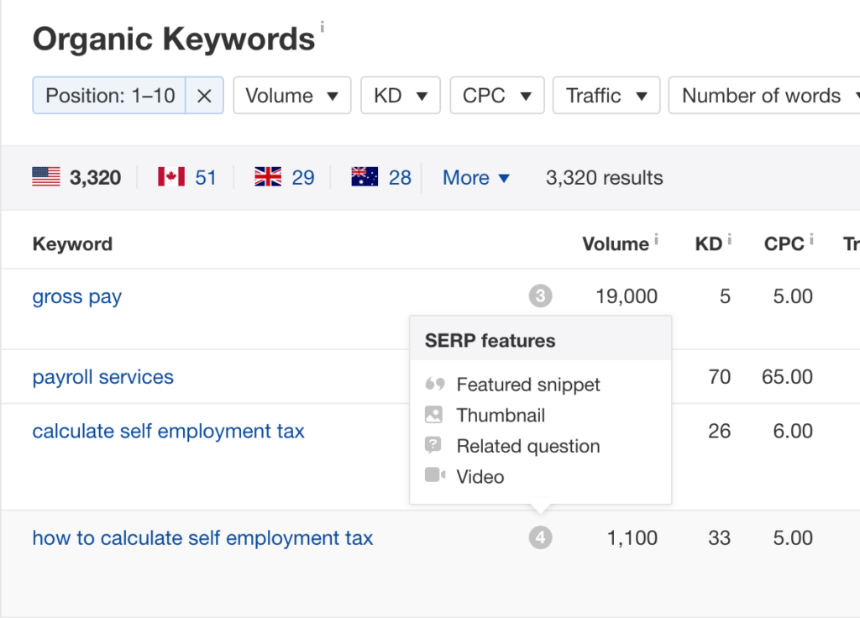Select the Canada flag icon

tap(171, 177)
